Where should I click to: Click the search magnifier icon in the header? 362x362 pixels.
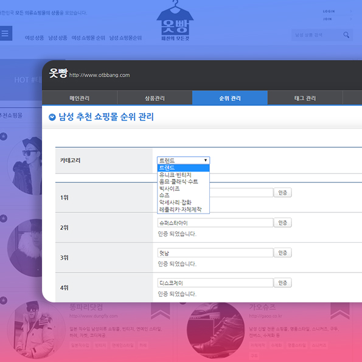[x=346, y=35]
